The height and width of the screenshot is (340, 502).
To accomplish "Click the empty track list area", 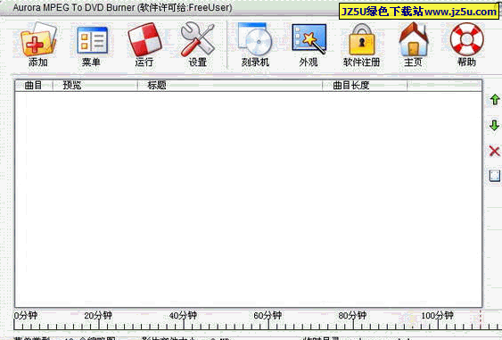I will tap(248, 199).
